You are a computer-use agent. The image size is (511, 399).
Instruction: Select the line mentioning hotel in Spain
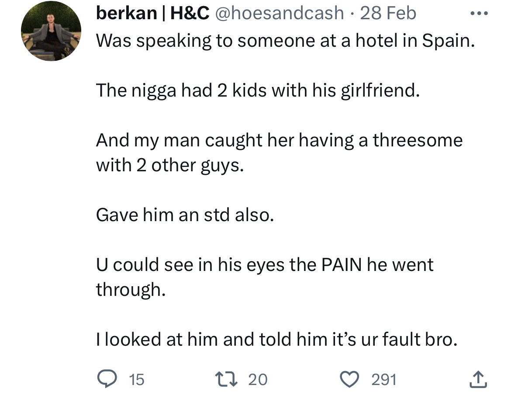[x=285, y=41]
